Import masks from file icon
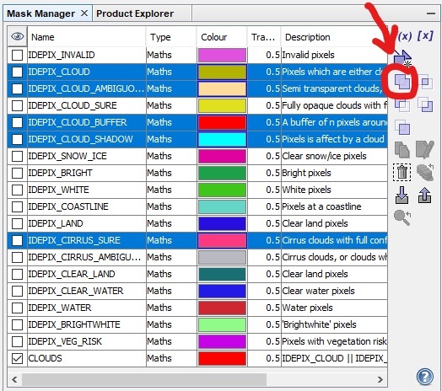Image resolution: width=442 pixels, height=391 pixels. tap(402, 195)
